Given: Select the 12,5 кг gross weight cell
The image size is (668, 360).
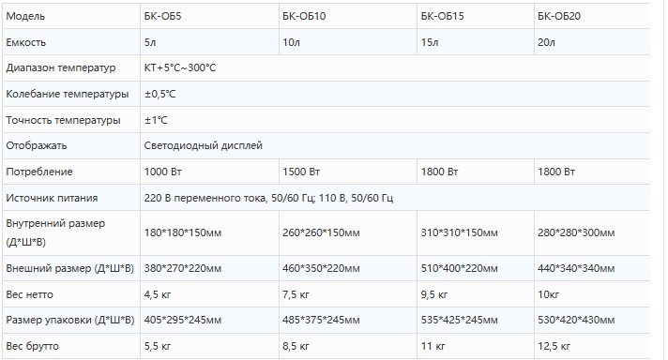Looking at the screenshot, I should pos(592,346).
